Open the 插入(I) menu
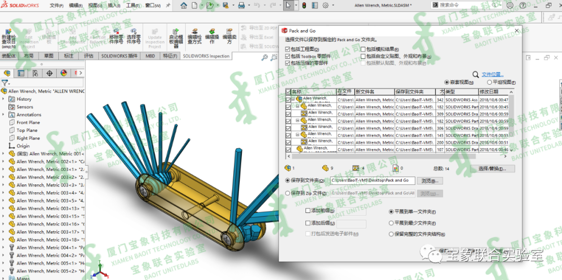 click(114, 6)
